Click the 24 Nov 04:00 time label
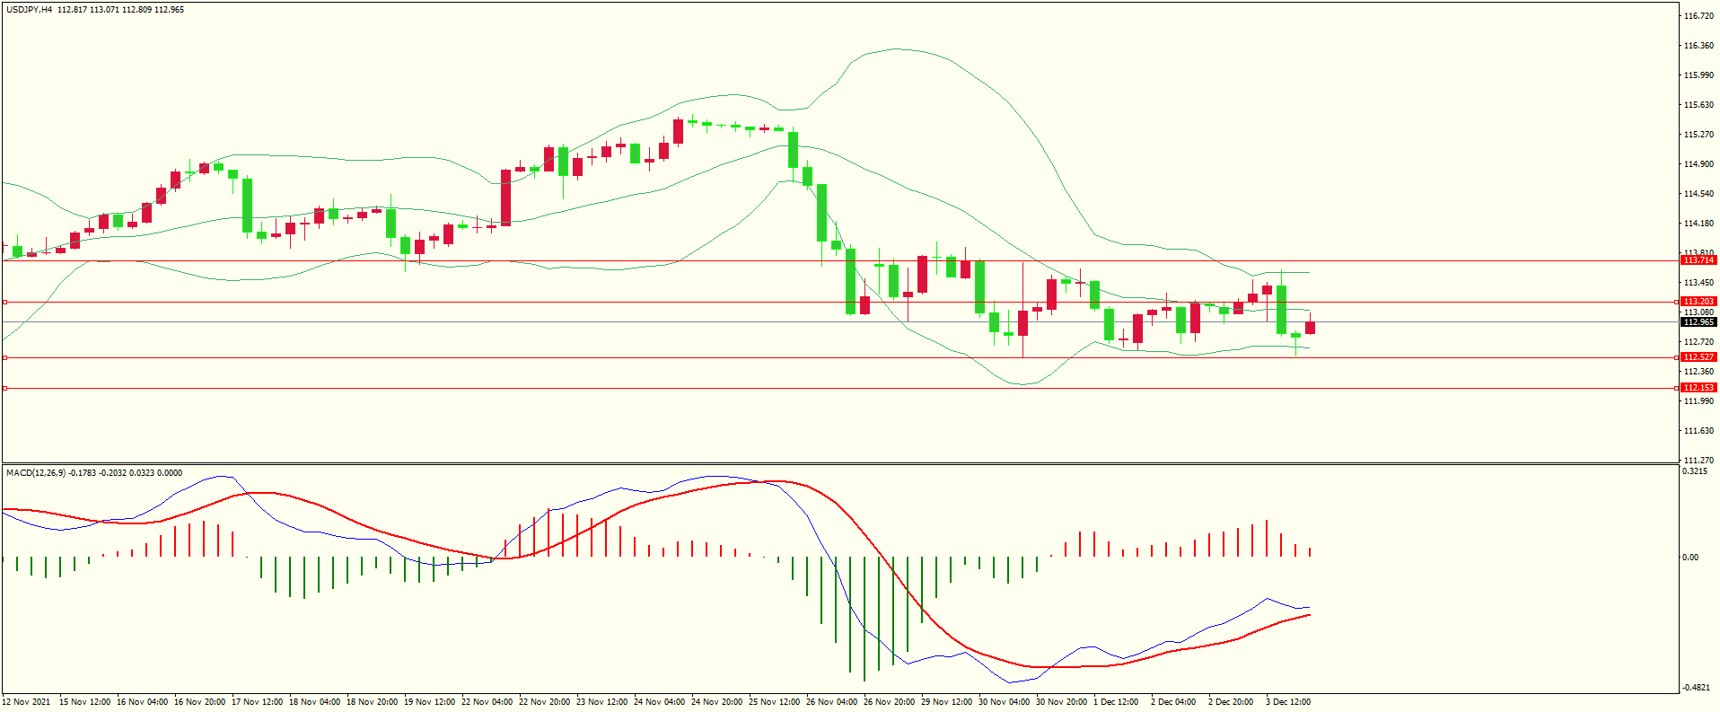The image size is (1720, 712). click(x=659, y=702)
